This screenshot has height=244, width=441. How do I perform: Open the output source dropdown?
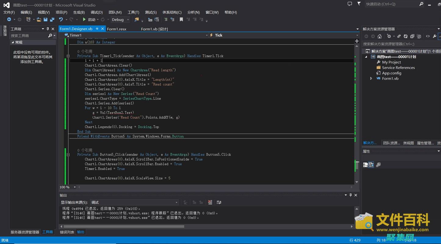coord(176,202)
